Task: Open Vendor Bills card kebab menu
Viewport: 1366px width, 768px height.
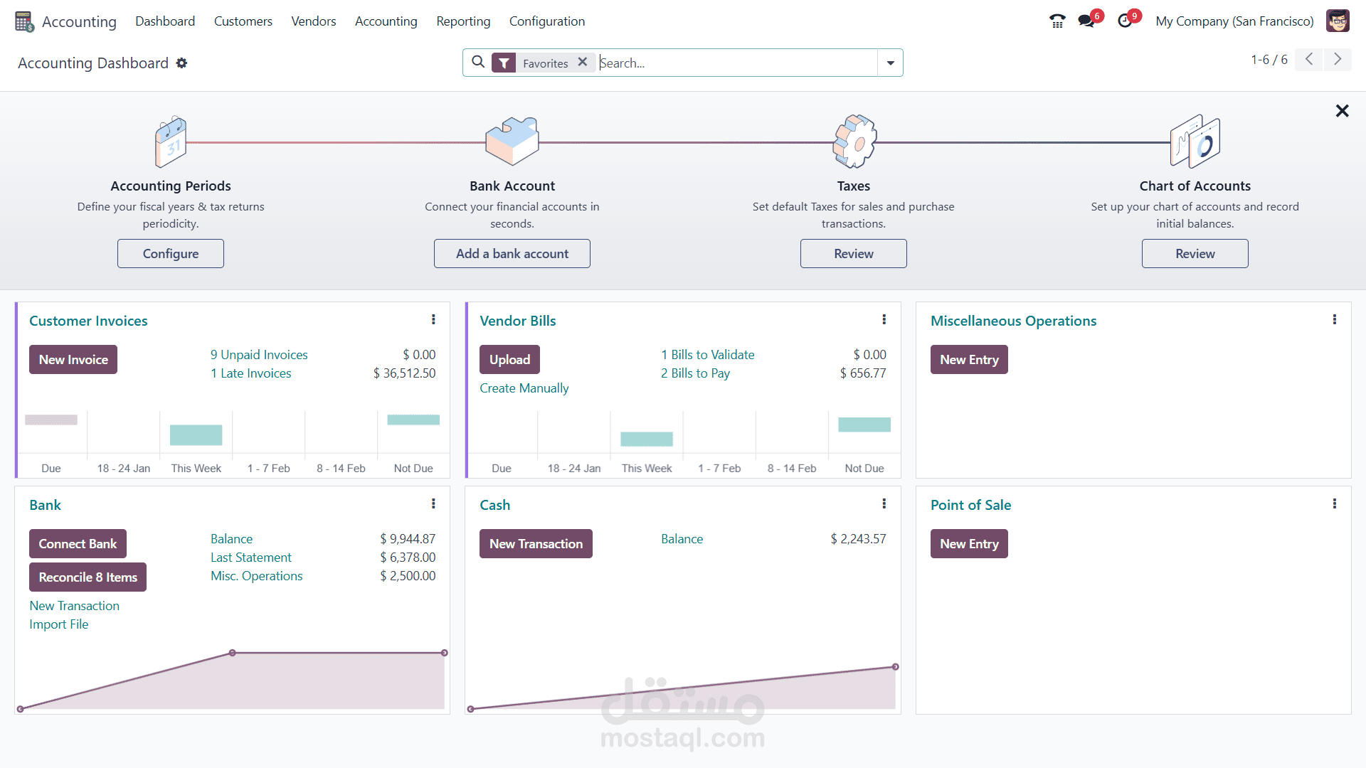Action: 884,320
